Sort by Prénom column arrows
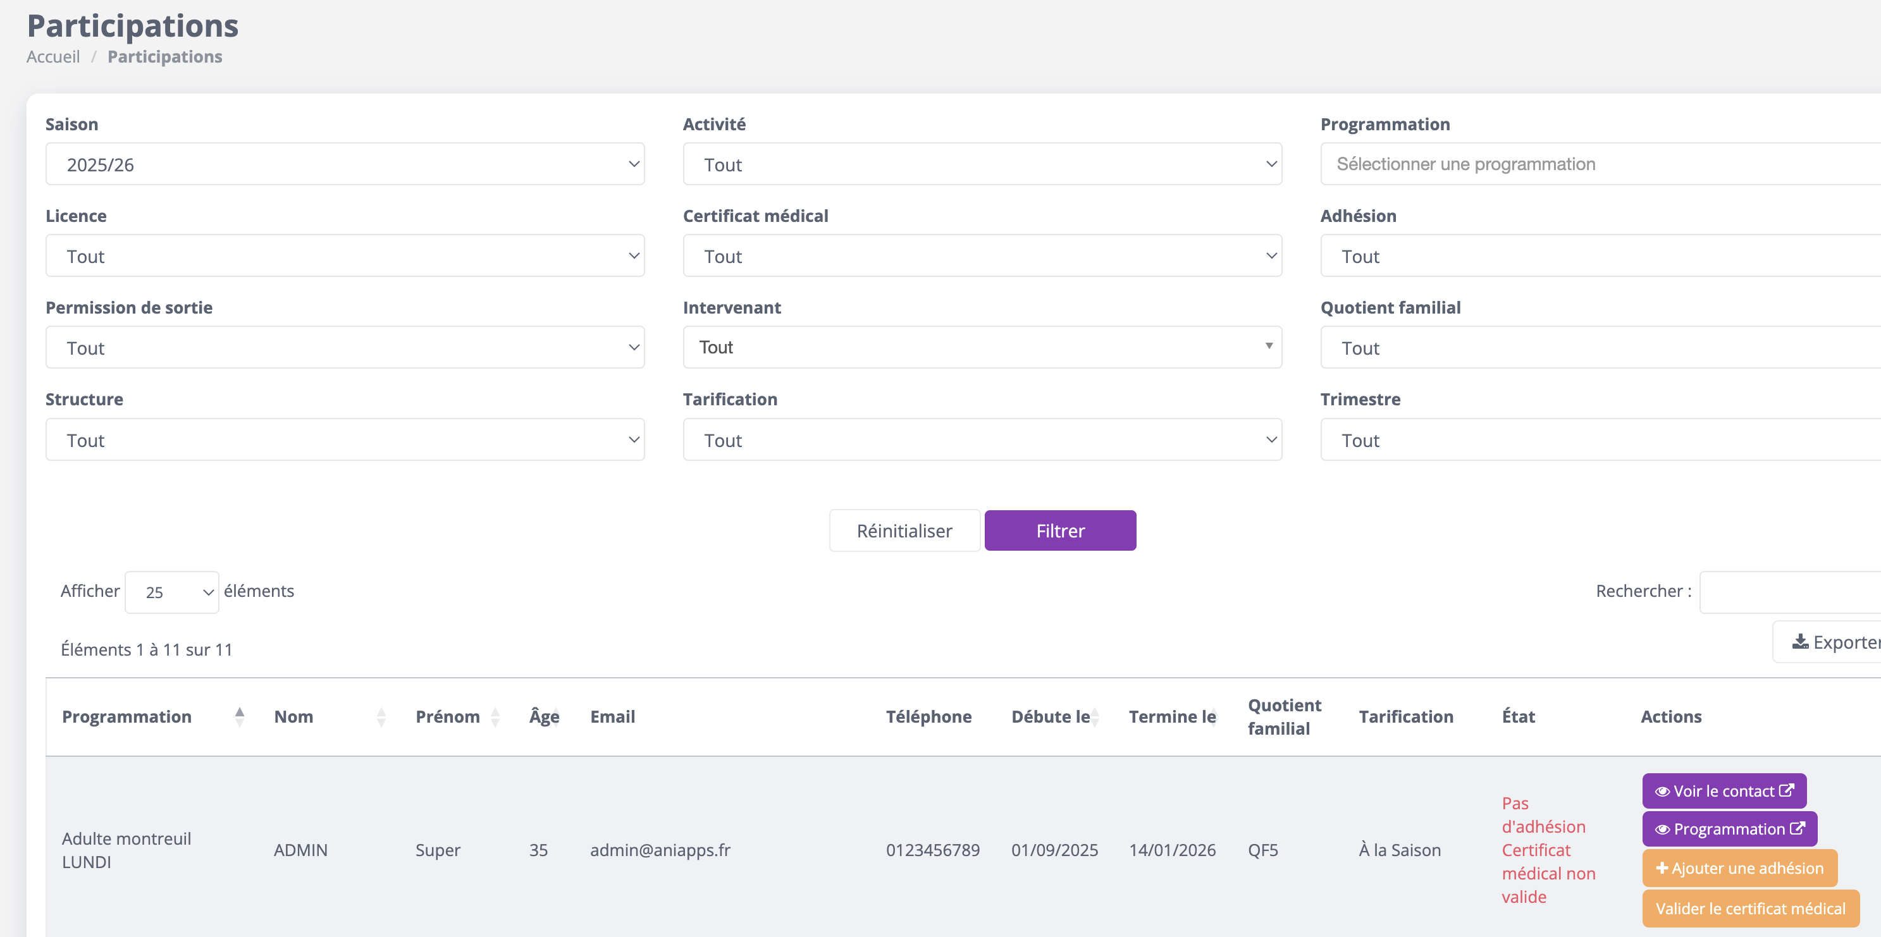 495,716
